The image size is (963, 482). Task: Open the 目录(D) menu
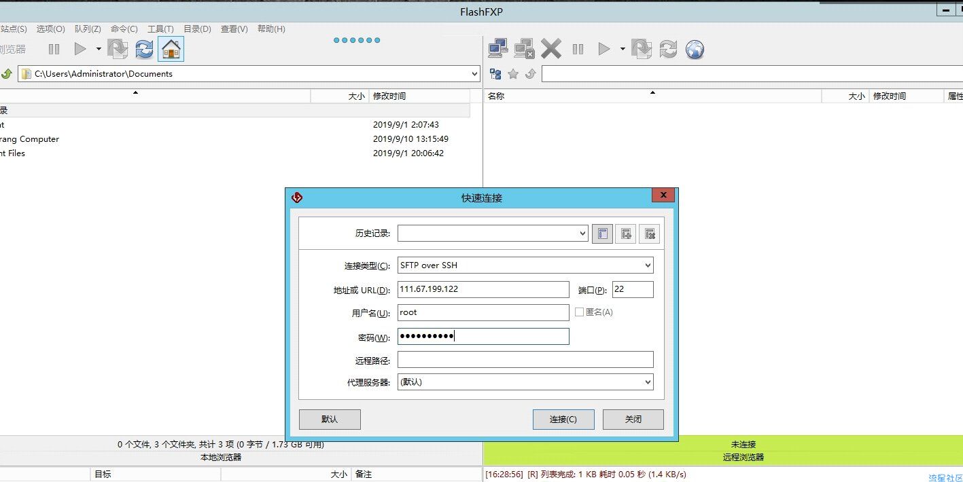pyautogui.click(x=197, y=29)
